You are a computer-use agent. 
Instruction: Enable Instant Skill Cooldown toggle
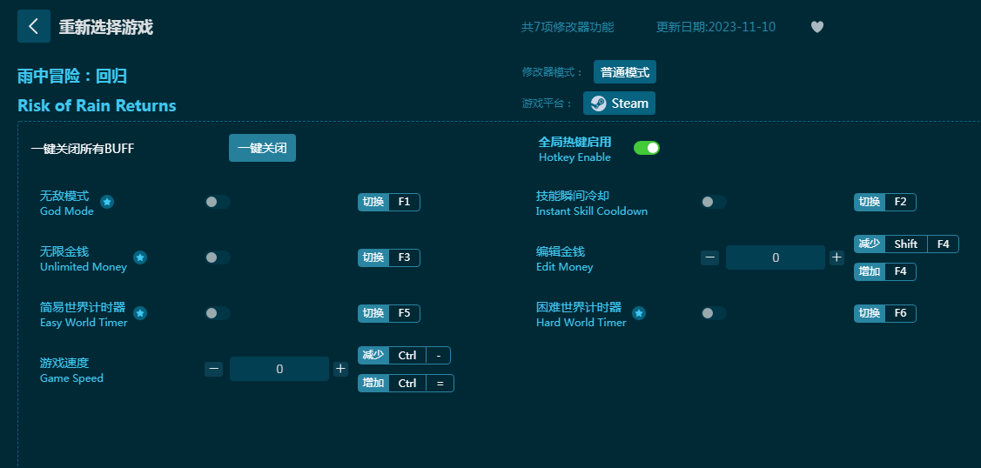714,202
